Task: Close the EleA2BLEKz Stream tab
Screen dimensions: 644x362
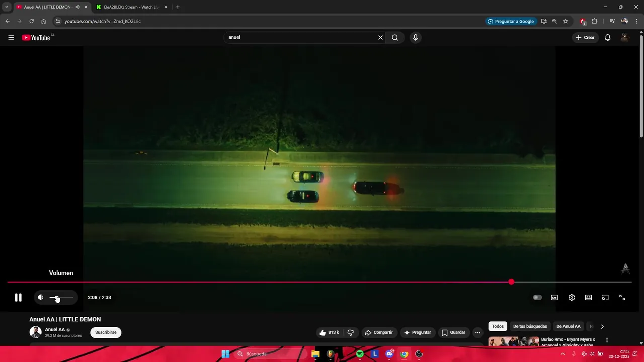Action: tap(166, 7)
